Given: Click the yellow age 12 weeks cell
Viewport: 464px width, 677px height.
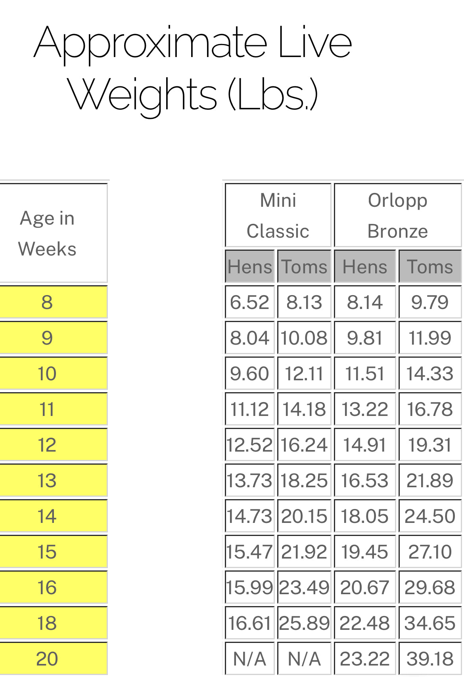Looking at the screenshot, I should pos(47,445).
